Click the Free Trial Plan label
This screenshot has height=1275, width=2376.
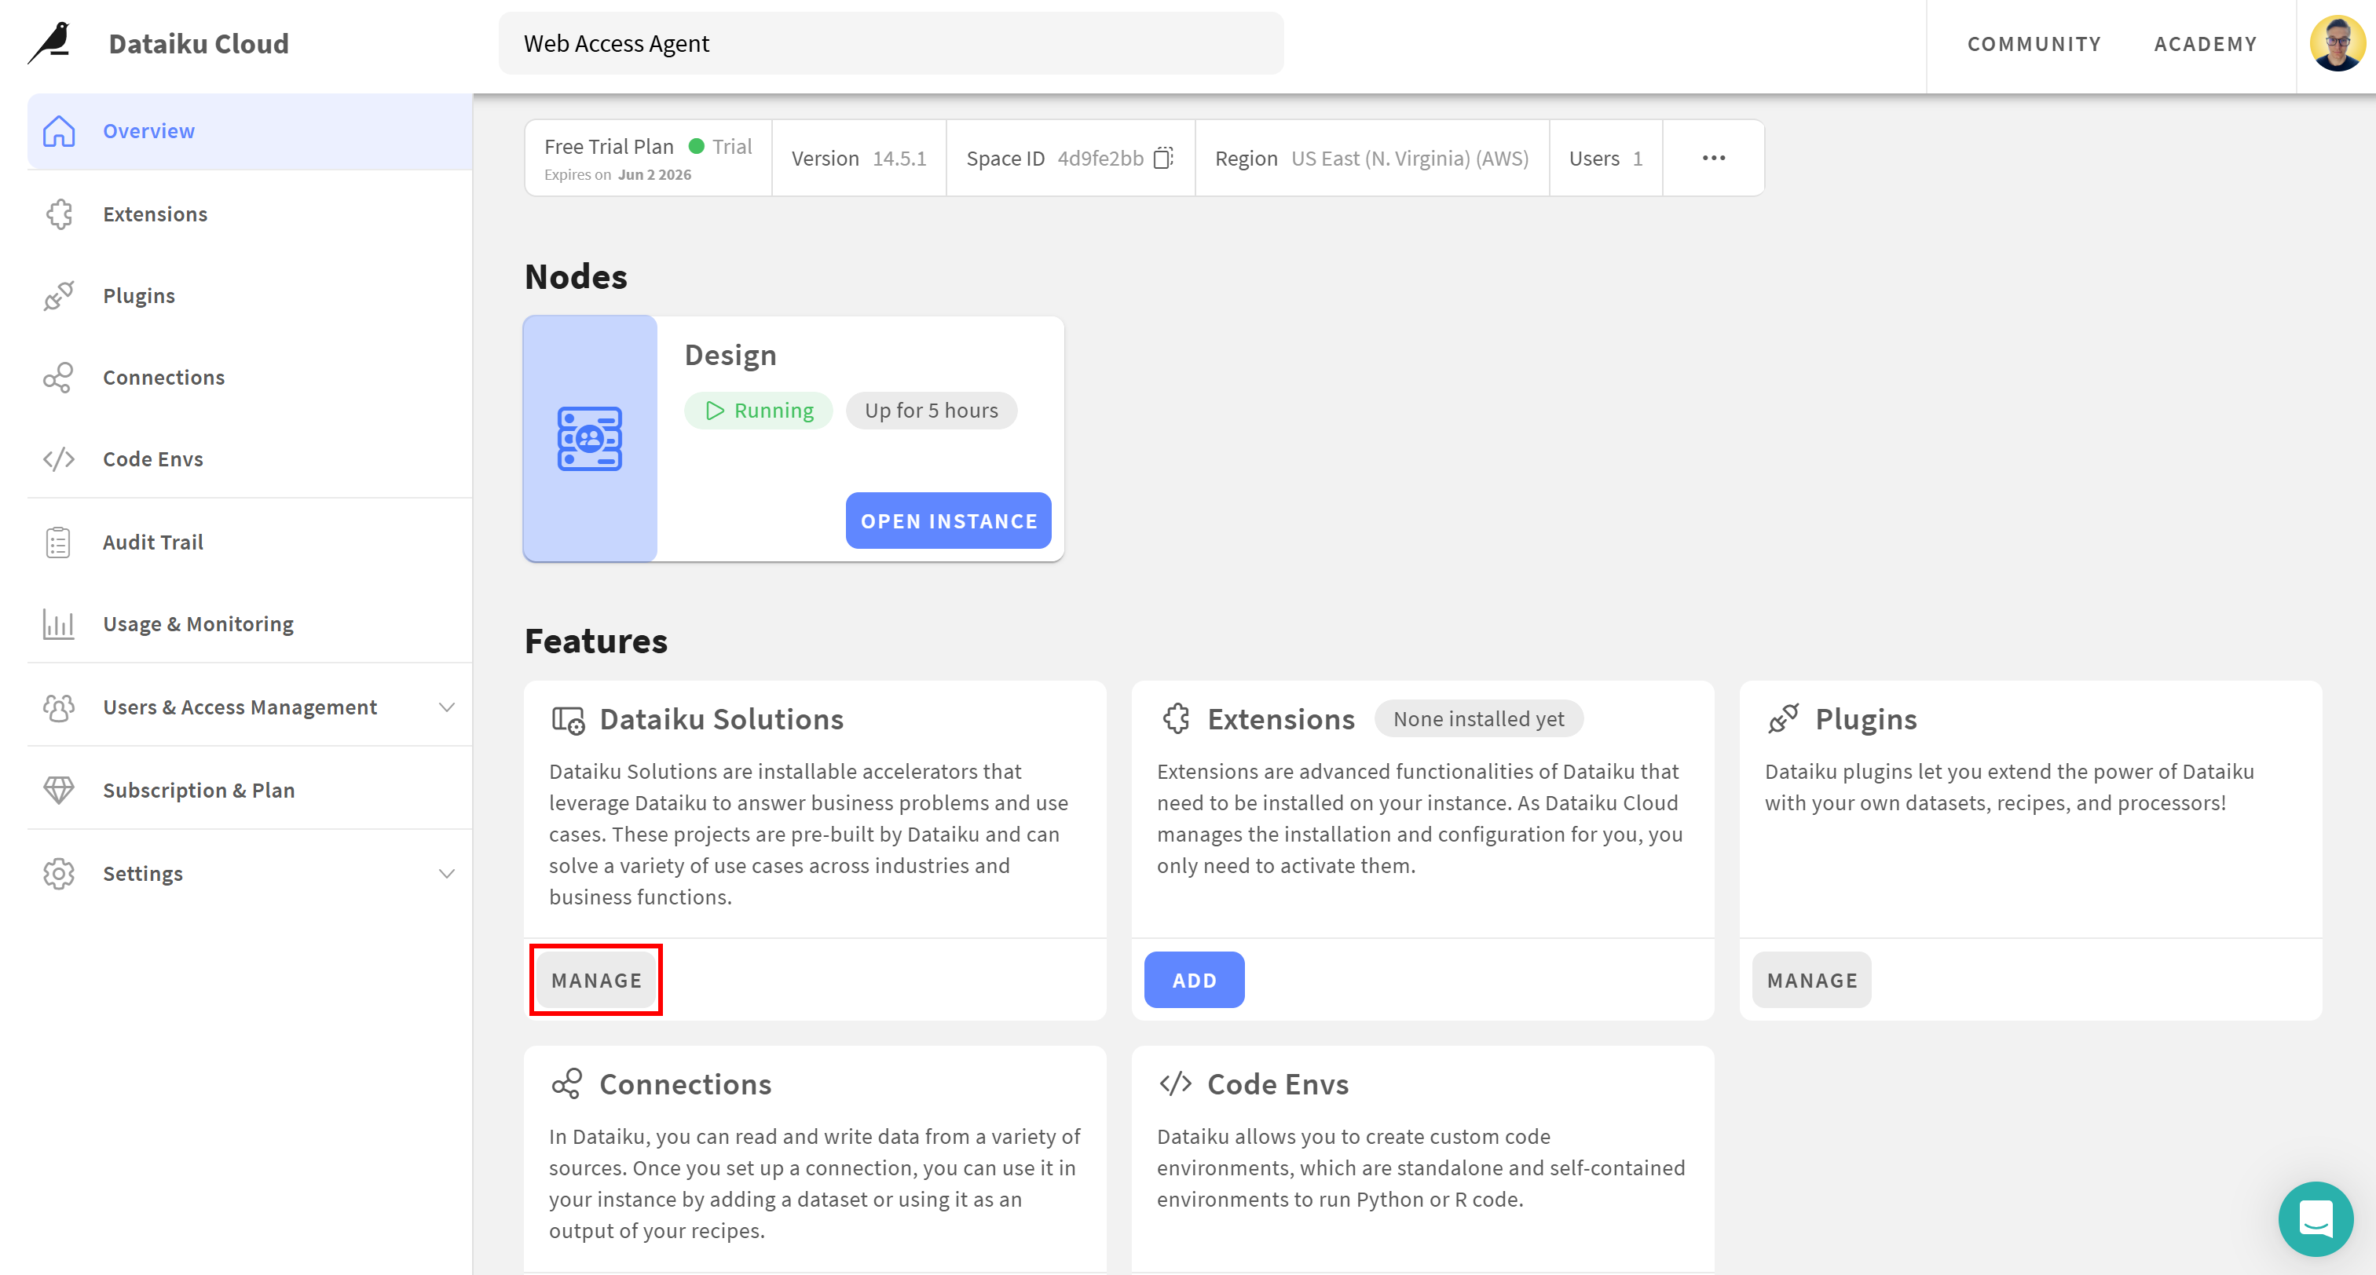click(x=609, y=147)
